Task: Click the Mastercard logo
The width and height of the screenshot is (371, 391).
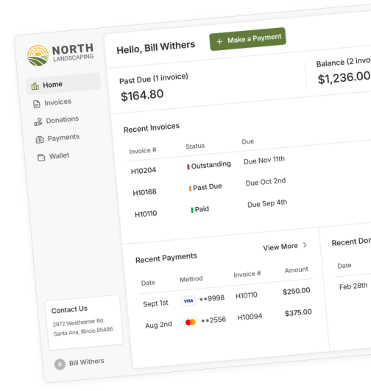Action: [190, 323]
